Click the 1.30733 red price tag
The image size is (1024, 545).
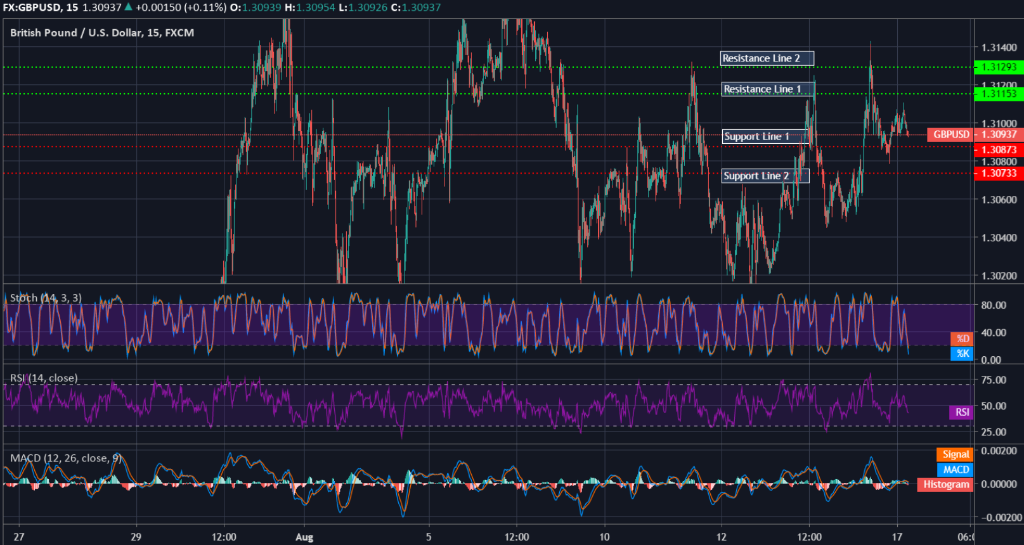999,173
